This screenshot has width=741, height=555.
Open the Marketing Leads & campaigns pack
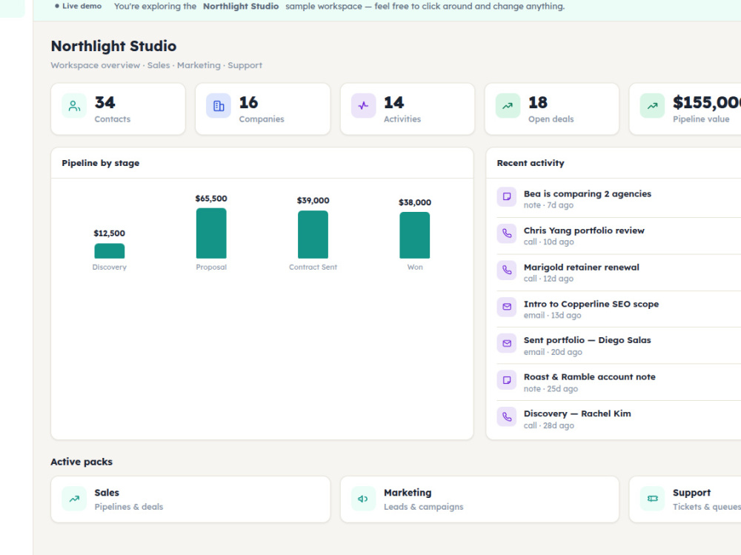click(x=479, y=499)
